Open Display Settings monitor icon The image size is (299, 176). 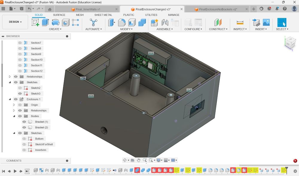158,160
